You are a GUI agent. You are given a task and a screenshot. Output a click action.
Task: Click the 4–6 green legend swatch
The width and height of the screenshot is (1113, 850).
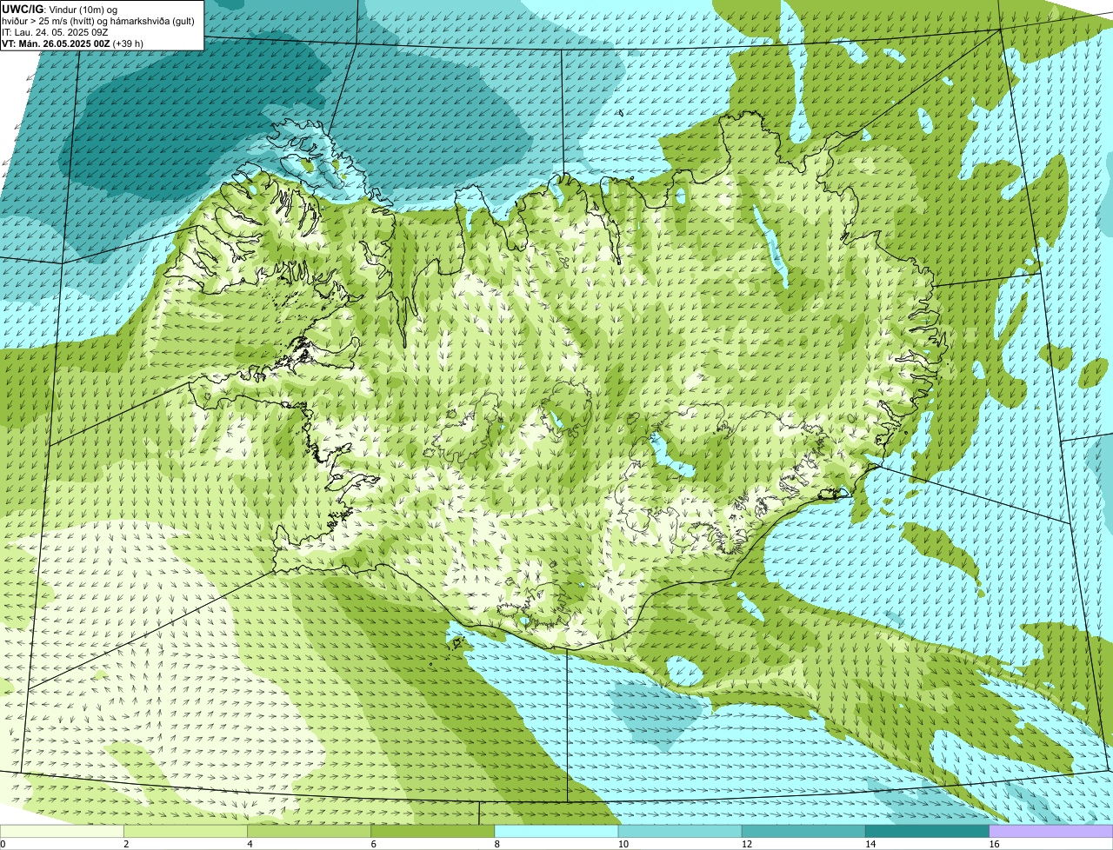pyautogui.click(x=309, y=831)
